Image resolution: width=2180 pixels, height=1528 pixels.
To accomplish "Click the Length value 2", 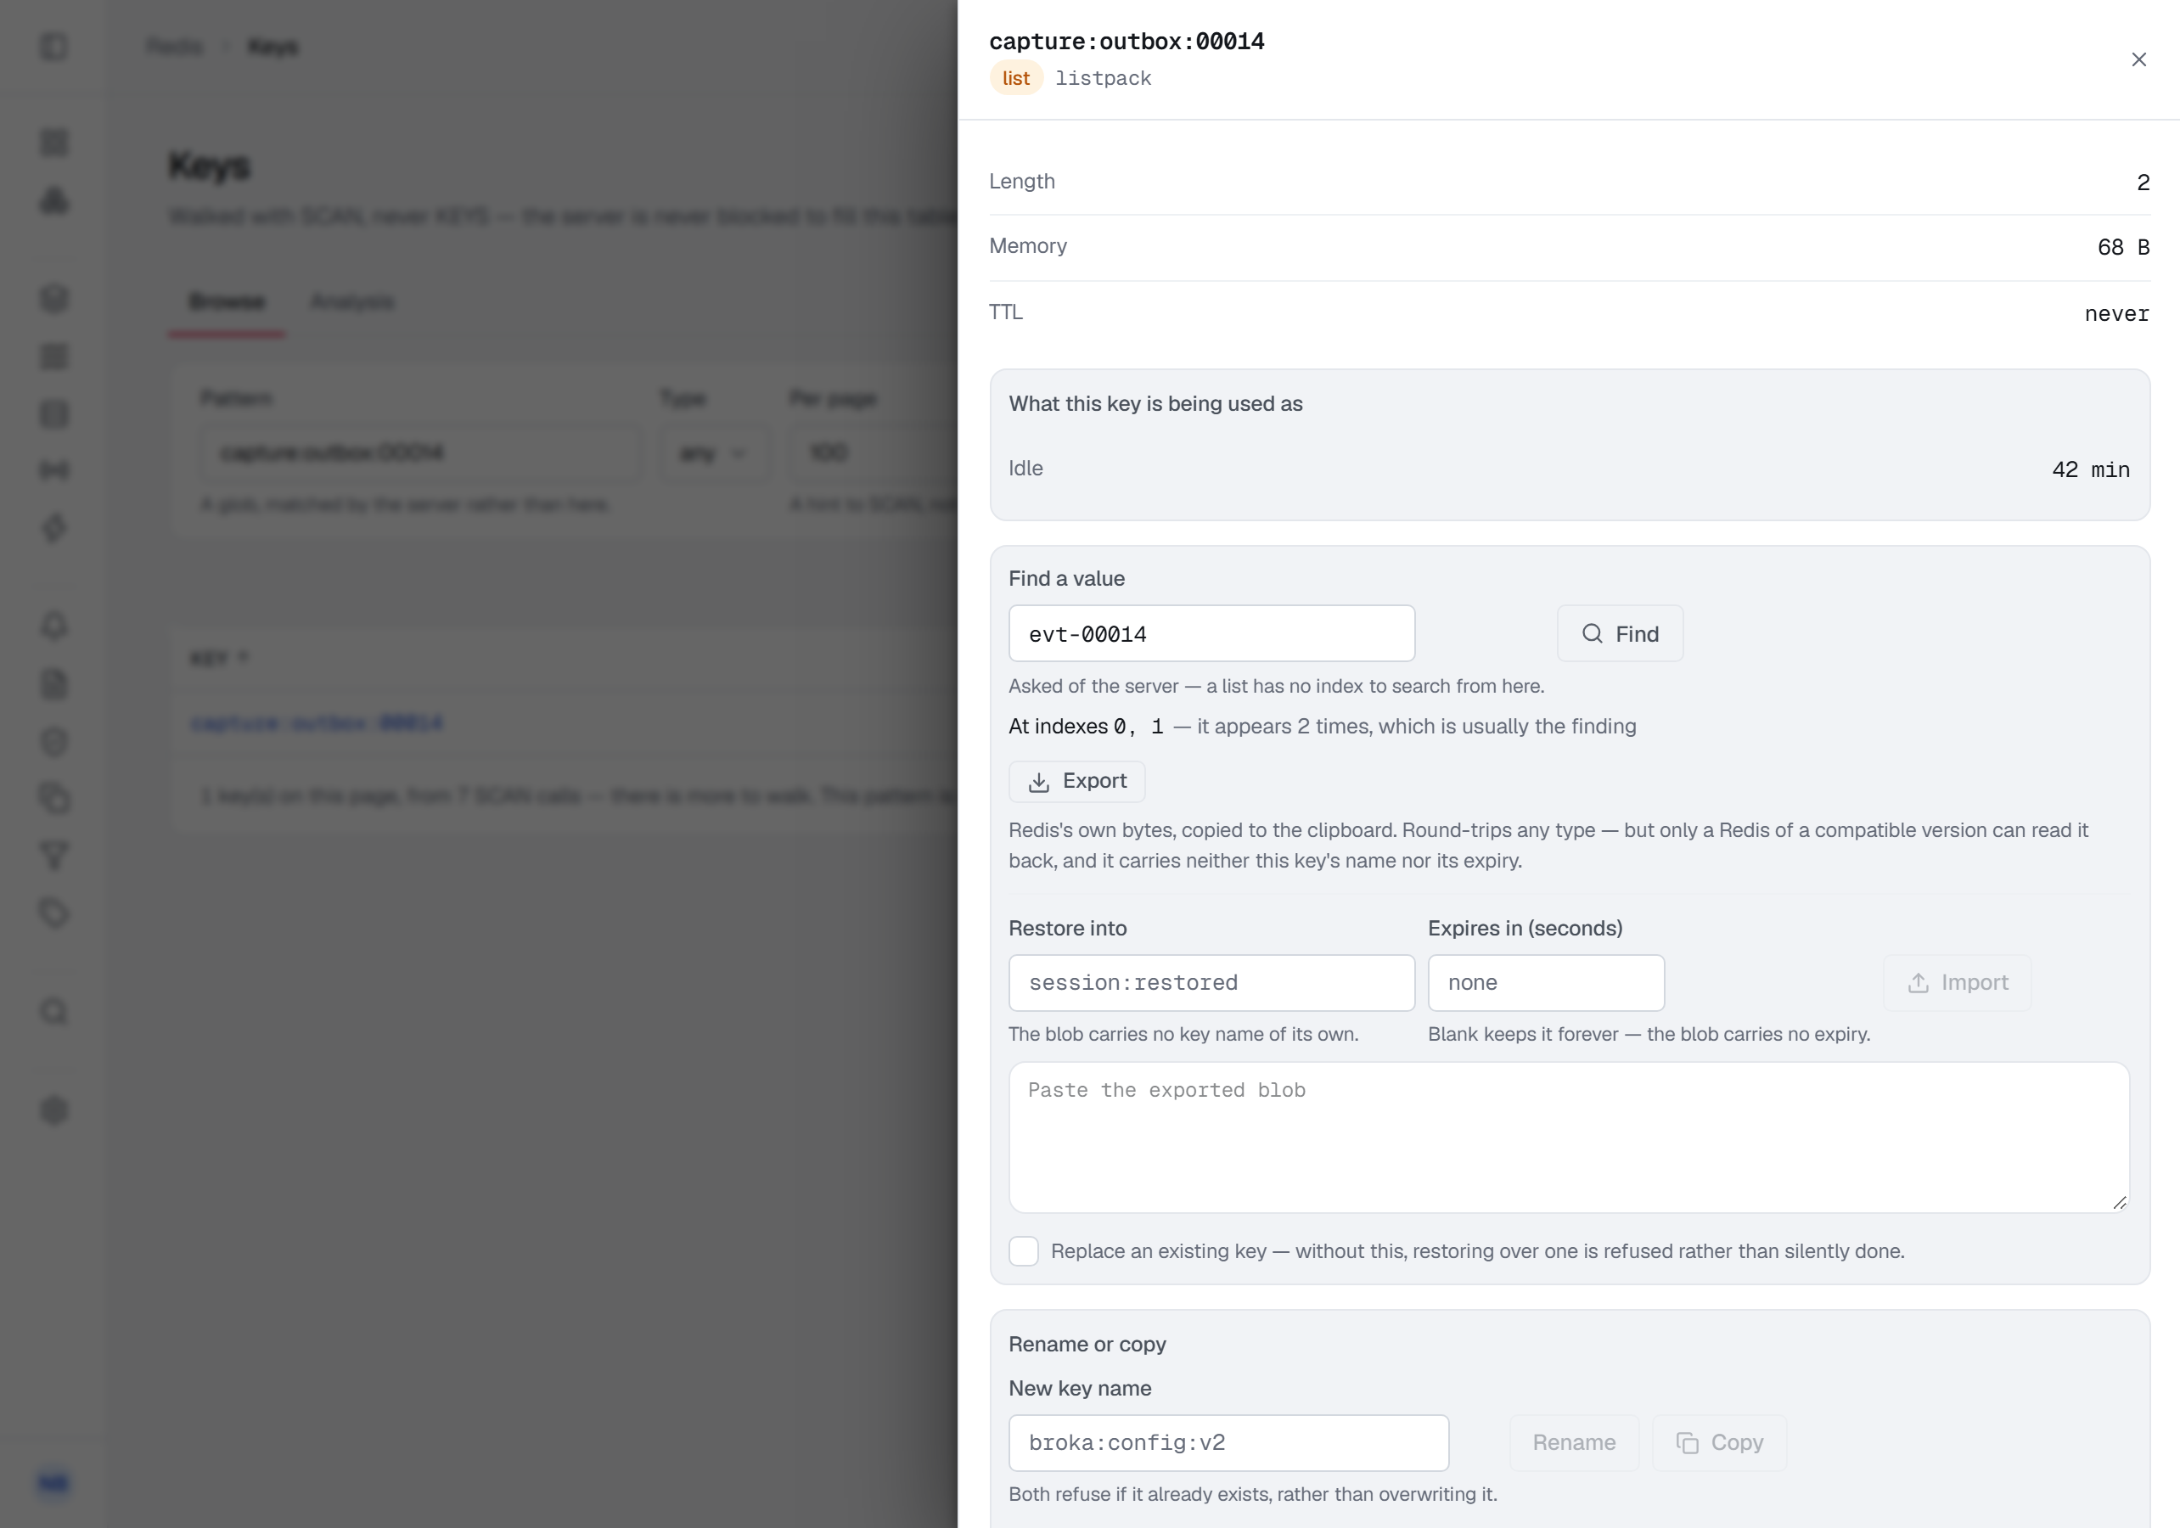I will pos(2143,183).
